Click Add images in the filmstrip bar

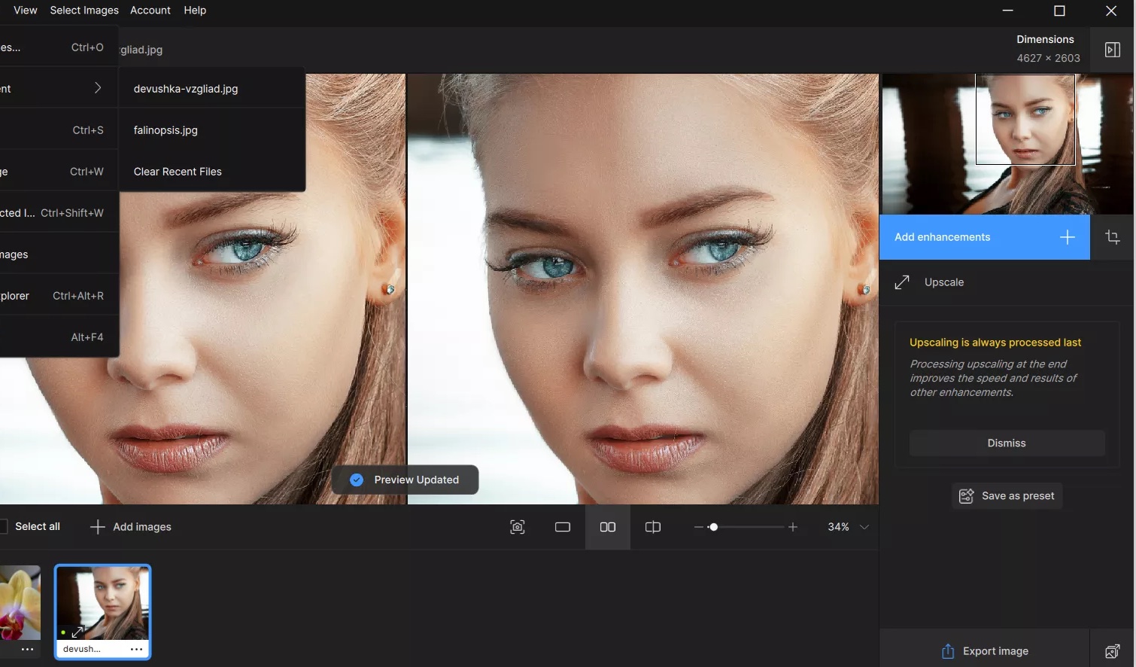point(129,526)
